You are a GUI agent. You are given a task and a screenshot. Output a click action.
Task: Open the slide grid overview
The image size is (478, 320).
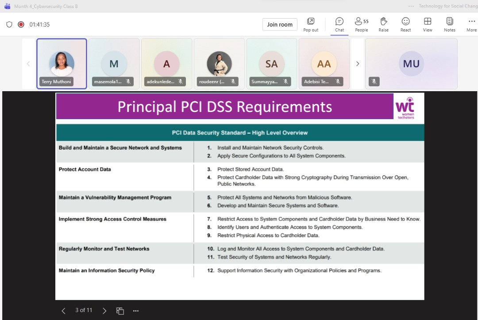click(x=120, y=310)
